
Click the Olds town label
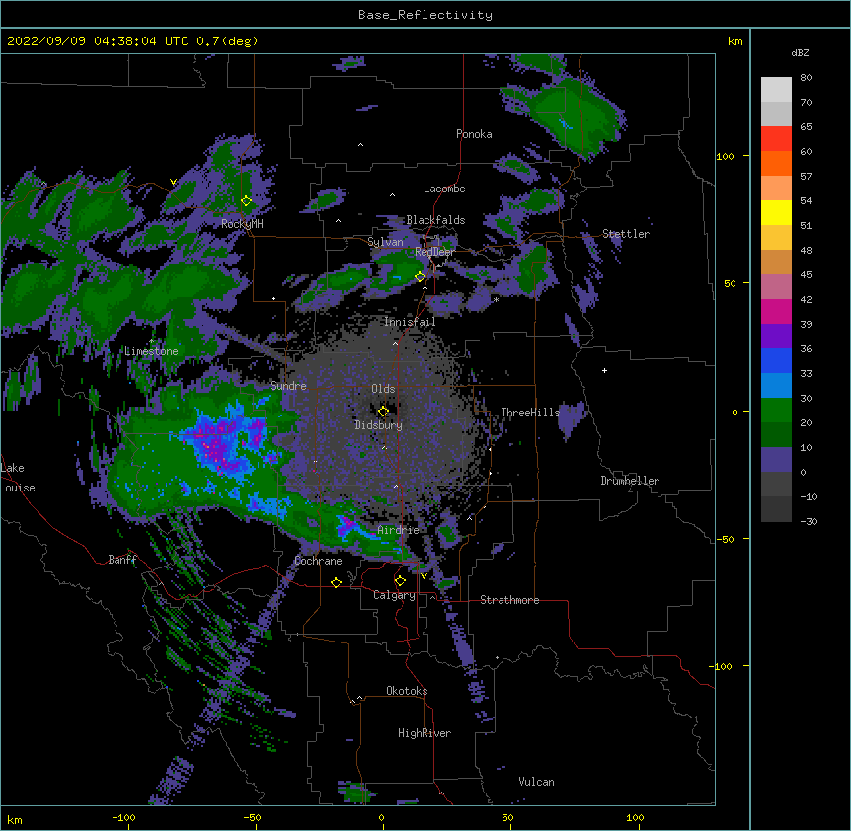point(383,389)
